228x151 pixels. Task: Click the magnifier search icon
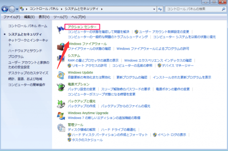223,9
